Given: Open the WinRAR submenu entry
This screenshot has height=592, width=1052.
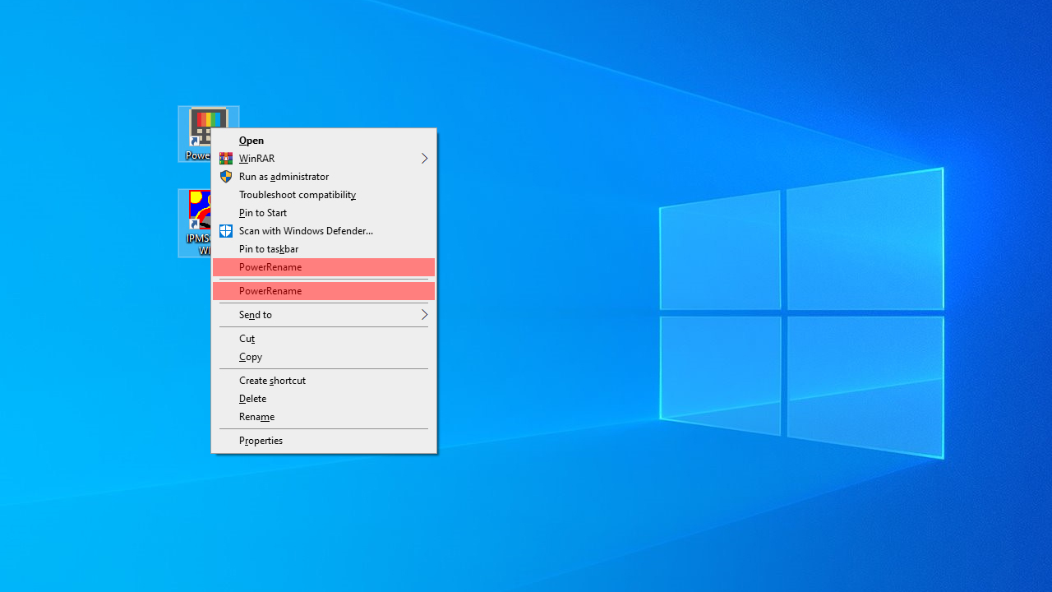Looking at the screenshot, I should pyautogui.click(x=324, y=159).
